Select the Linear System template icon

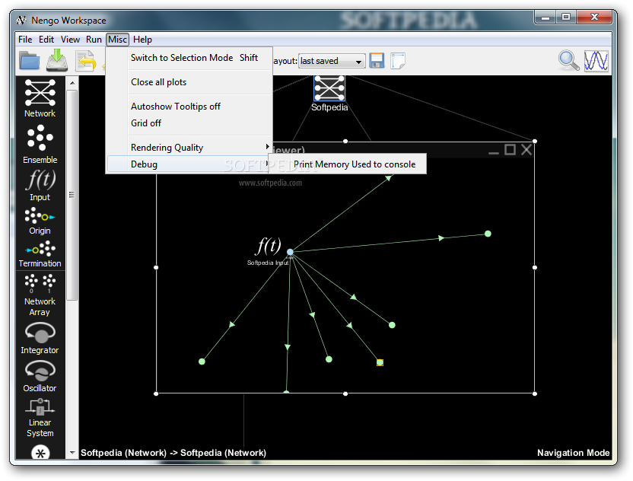click(40, 407)
